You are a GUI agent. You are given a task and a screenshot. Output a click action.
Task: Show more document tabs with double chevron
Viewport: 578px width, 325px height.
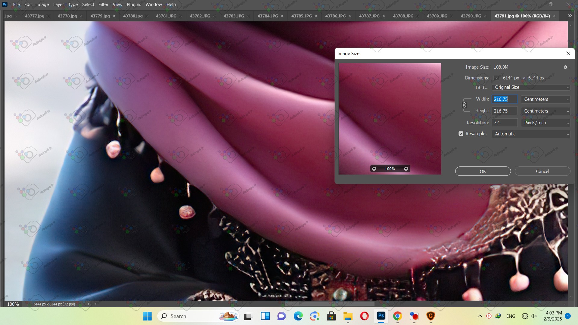pyautogui.click(x=570, y=16)
